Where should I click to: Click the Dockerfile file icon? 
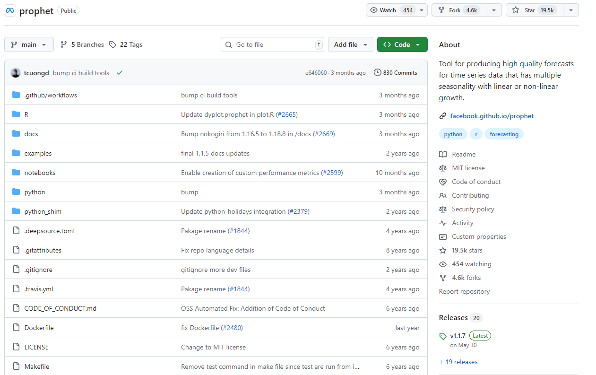[x=16, y=328]
